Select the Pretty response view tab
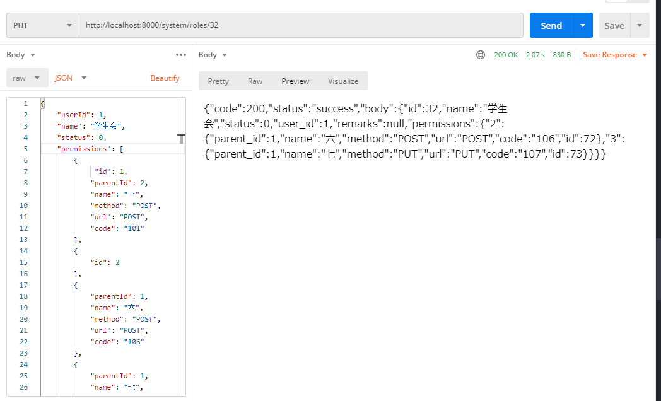This screenshot has height=401, width=661. [218, 81]
